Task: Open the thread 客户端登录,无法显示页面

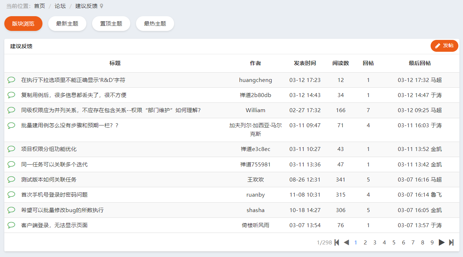Action: (x=54, y=225)
